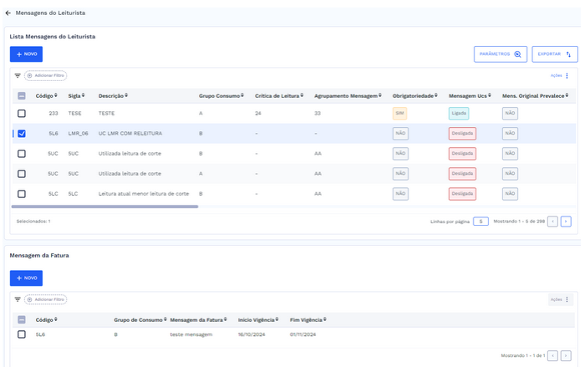Select the TESE row checkbox
This screenshot has height=367, width=585.
click(x=22, y=114)
